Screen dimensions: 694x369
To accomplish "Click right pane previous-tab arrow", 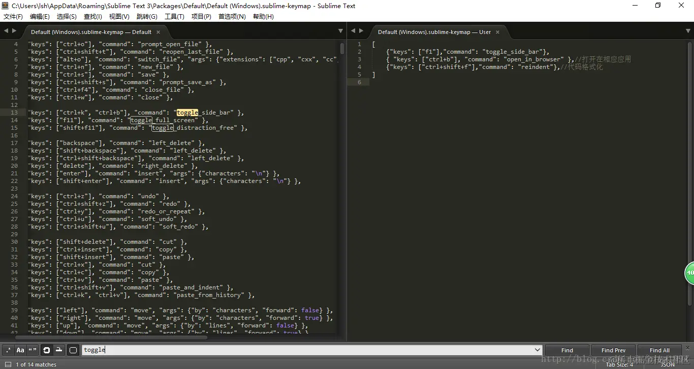I will pyautogui.click(x=353, y=31).
